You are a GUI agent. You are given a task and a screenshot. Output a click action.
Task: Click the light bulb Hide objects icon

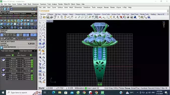tap(114, 17)
